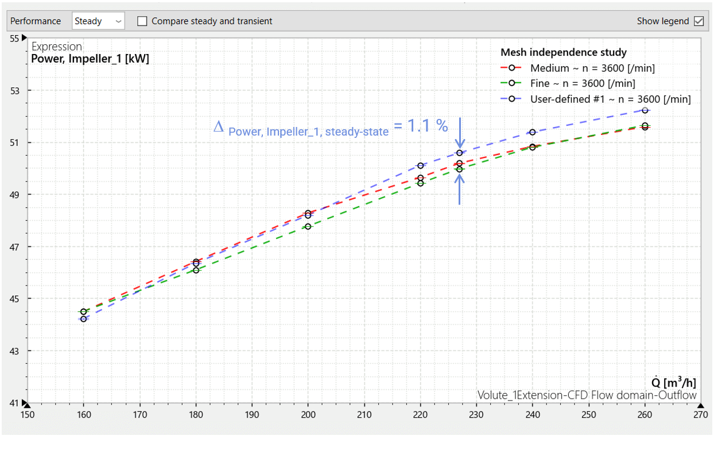Screen dimensions: 714x451
Task: Click the y-axis maximum triangle handle at 55
Action: [25, 38]
